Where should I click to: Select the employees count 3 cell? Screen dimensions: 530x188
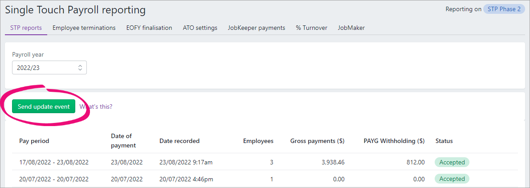[271, 162]
